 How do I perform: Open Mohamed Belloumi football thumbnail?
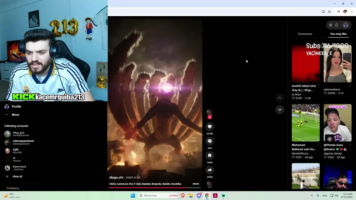306,123
